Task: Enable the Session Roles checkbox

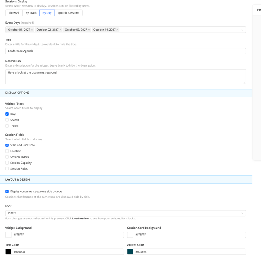Action: [7, 169]
